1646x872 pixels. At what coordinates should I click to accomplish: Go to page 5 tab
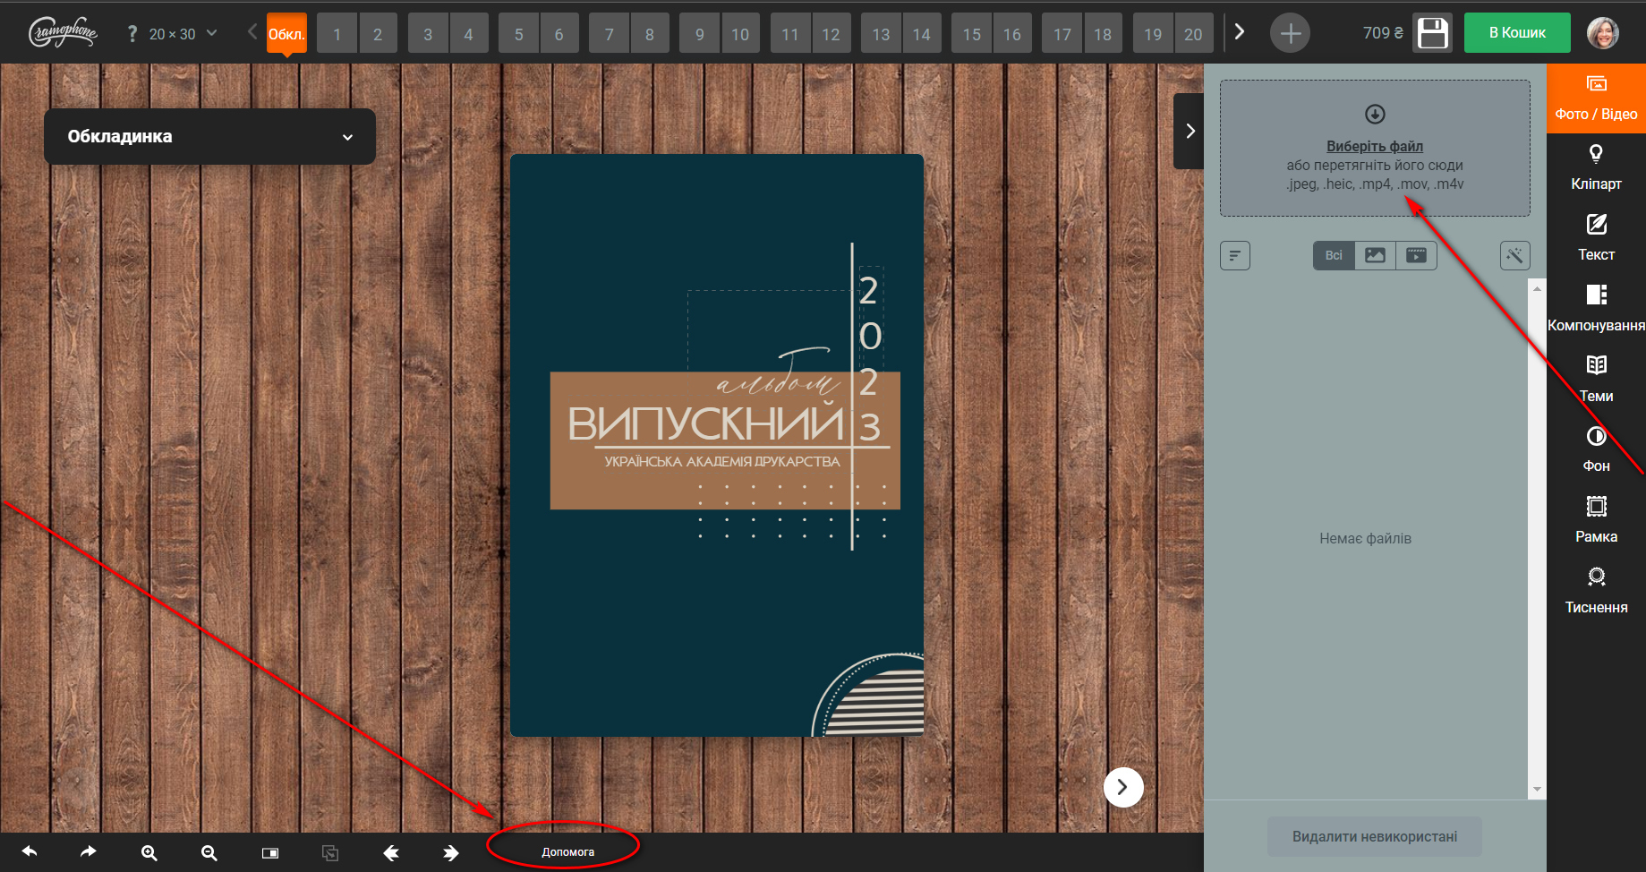click(x=518, y=34)
